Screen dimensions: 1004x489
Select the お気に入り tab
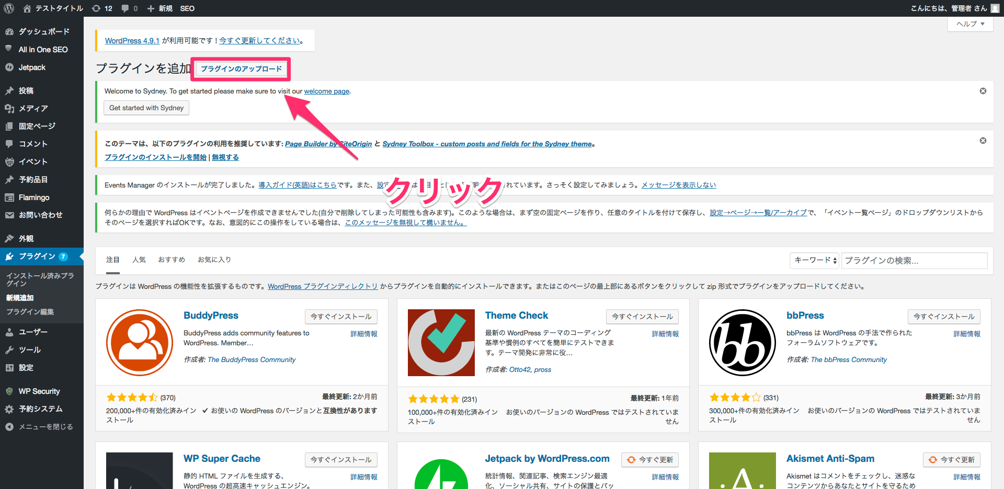[214, 260]
